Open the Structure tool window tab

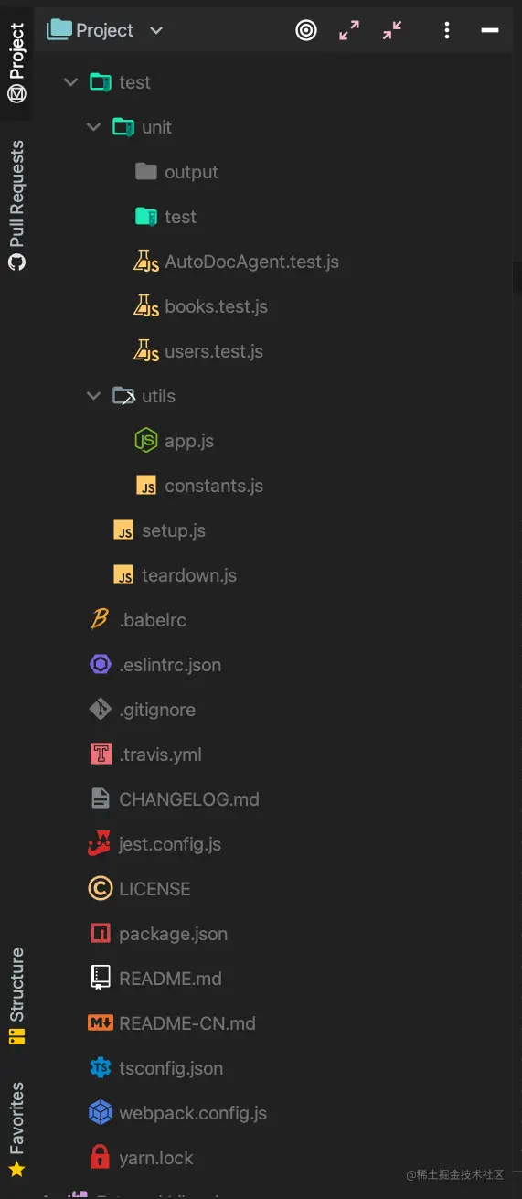pos(16,997)
